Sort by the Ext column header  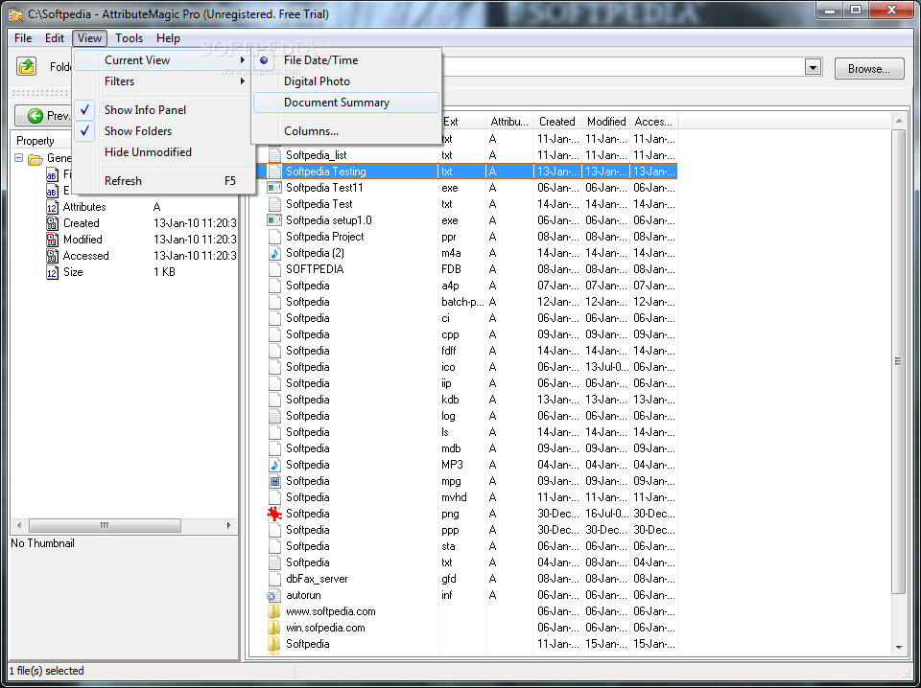(462, 122)
